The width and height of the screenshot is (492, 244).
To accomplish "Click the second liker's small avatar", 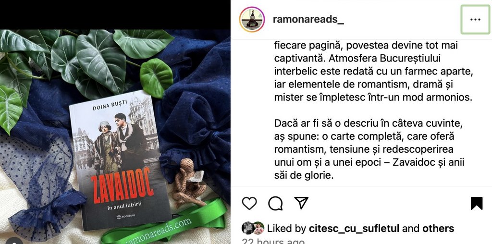I will [258, 228].
